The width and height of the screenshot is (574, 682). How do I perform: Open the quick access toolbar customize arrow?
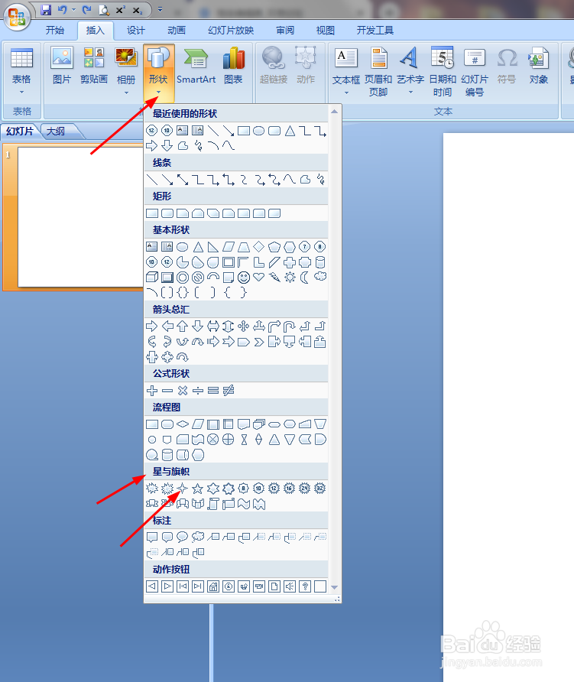click(160, 10)
